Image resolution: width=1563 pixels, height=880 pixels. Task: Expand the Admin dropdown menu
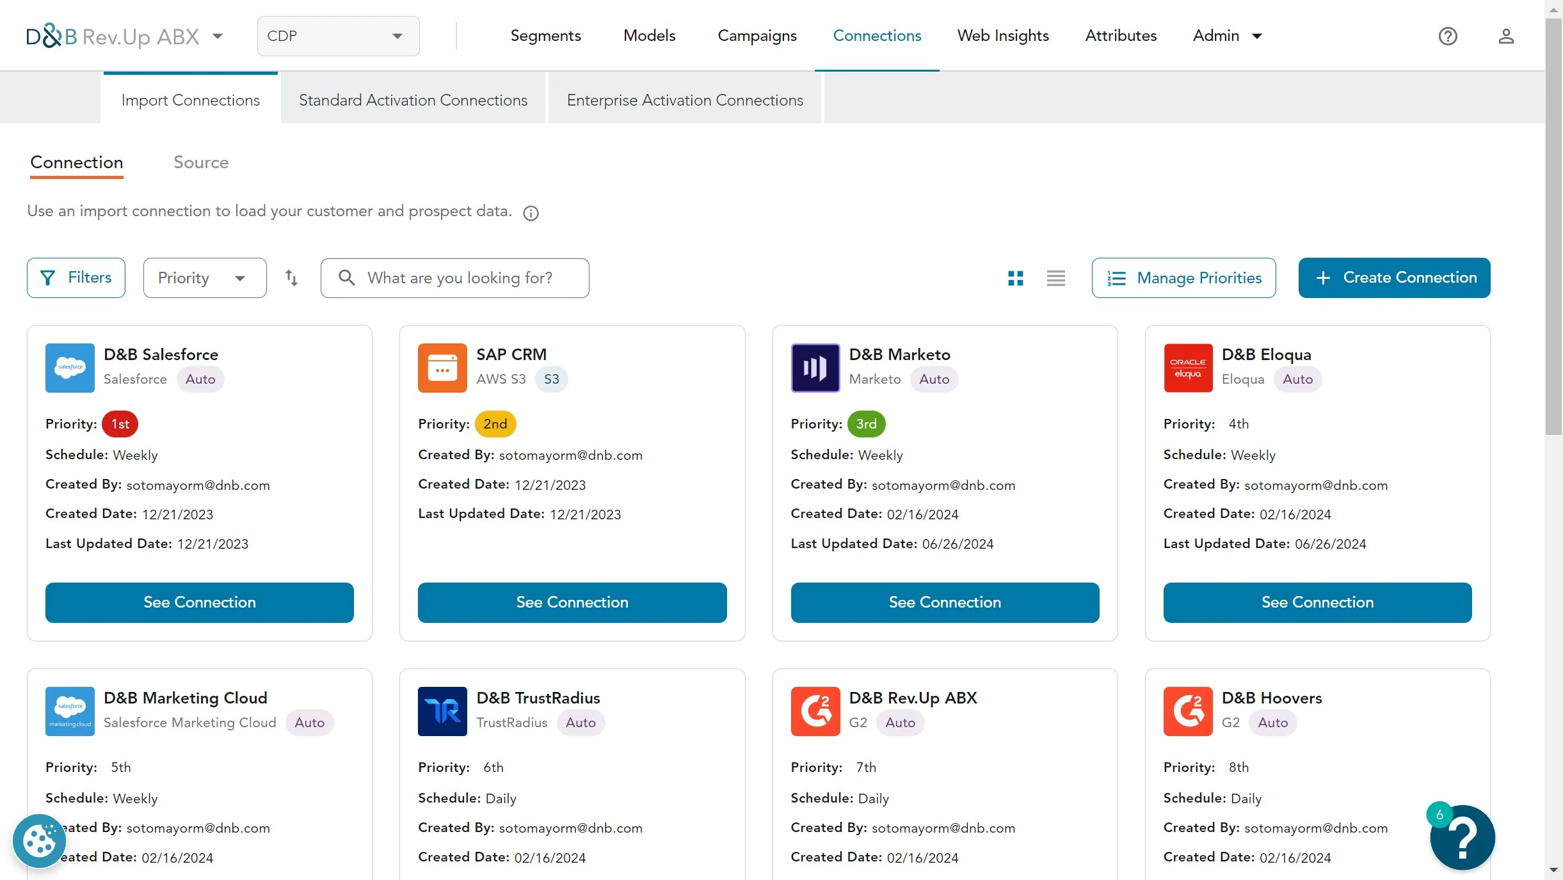tap(1227, 36)
